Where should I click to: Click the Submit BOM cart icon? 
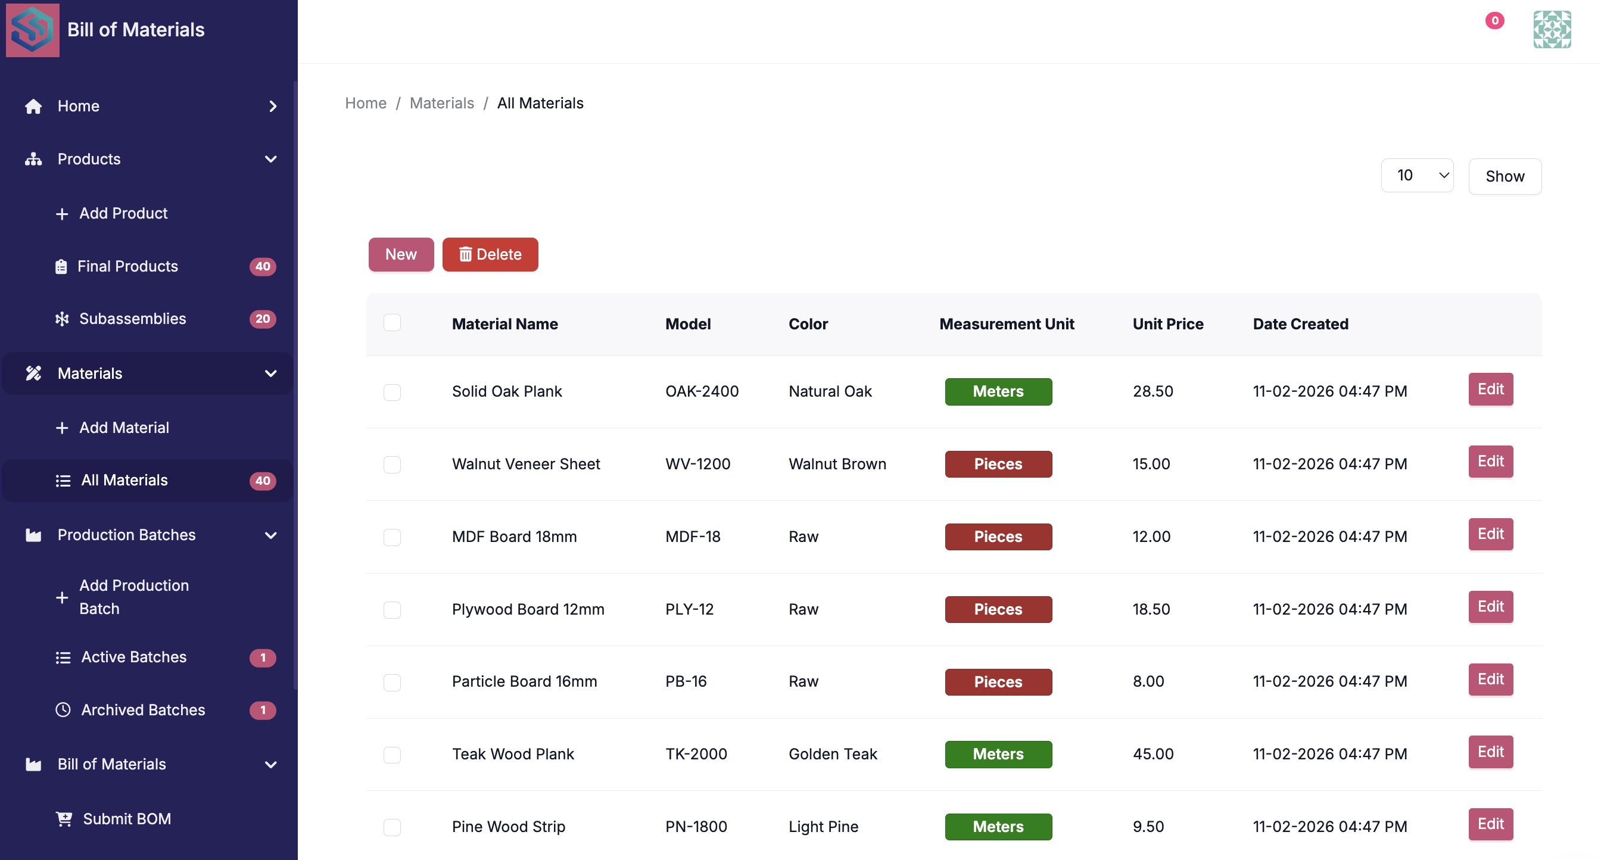click(64, 818)
